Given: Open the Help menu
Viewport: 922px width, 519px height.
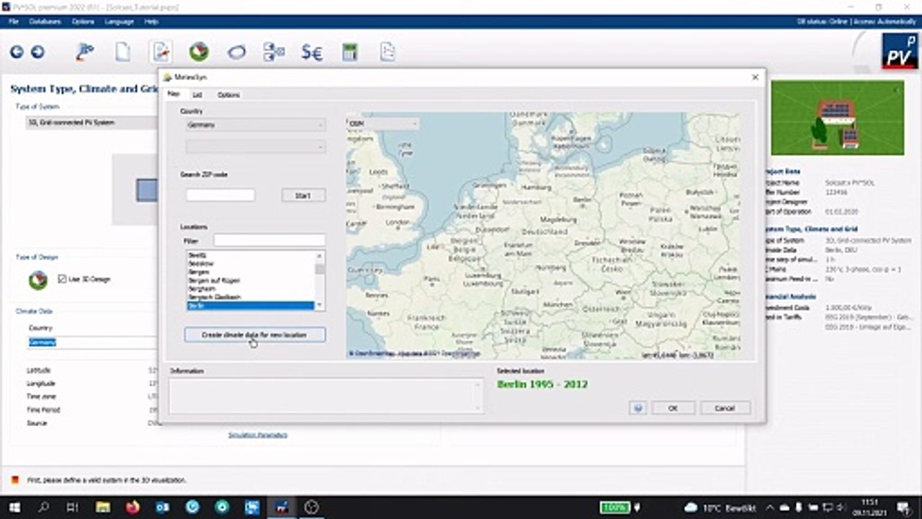Looking at the screenshot, I should click(151, 22).
